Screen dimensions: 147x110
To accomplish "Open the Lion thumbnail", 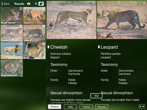I will pos(12,51).
